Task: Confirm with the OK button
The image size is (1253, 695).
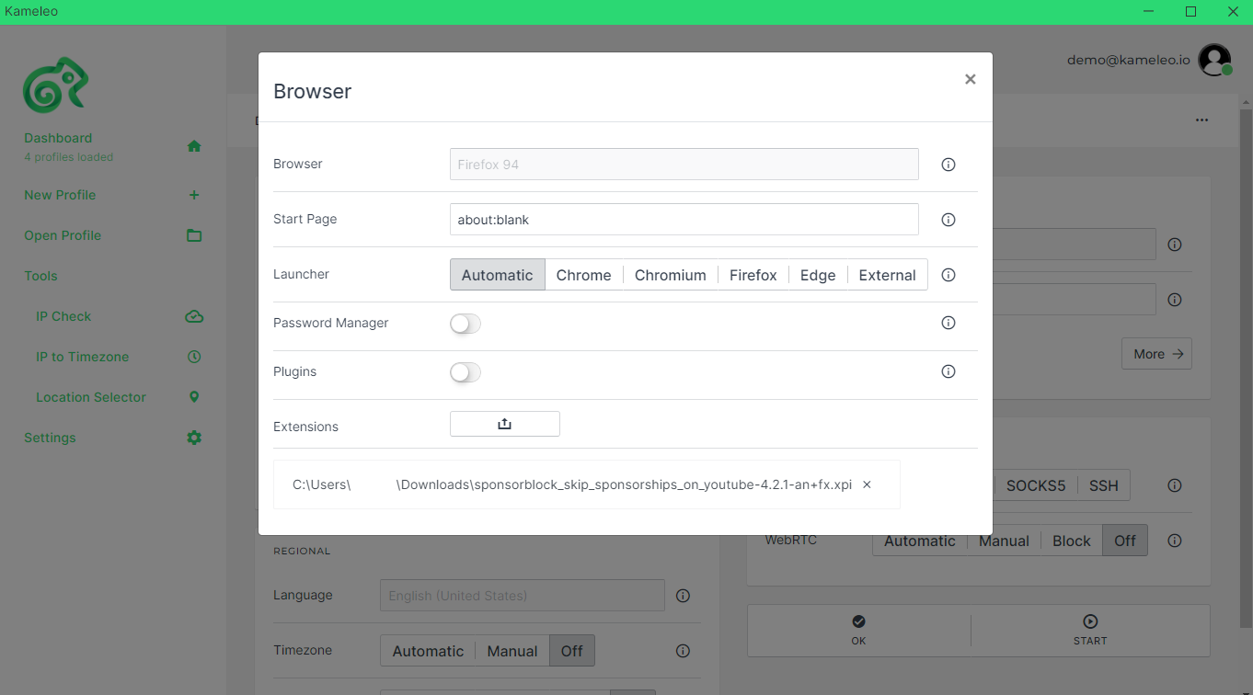Action: pyautogui.click(x=858, y=630)
